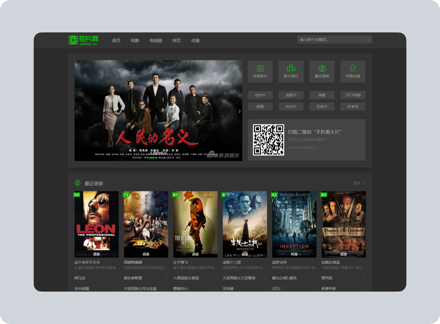The image size is (440, 324).
Task: Click the 盗梦空间 title link
Action: pyautogui.click(x=280, y=262)
